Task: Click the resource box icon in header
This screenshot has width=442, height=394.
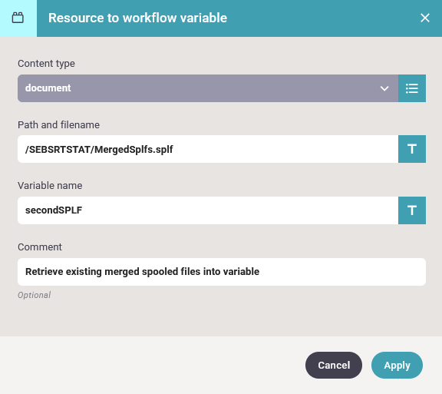Action: coord(18,18)
